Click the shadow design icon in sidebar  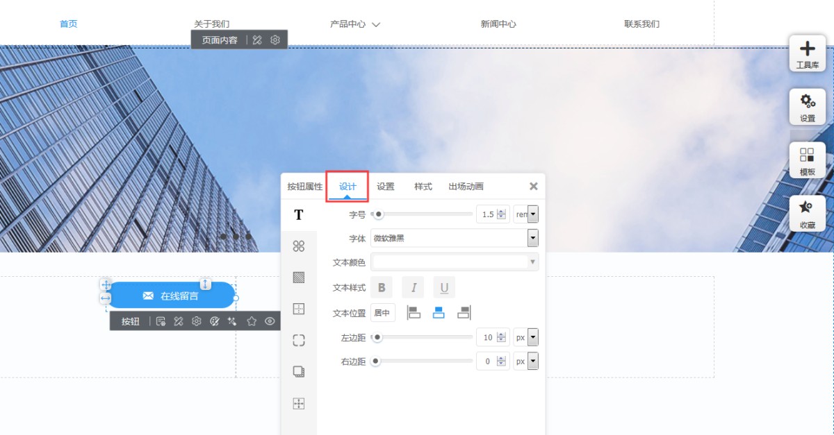coord(299,372)
